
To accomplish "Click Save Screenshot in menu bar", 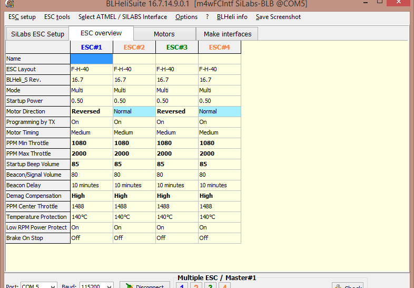I will [x=278, y=17].
